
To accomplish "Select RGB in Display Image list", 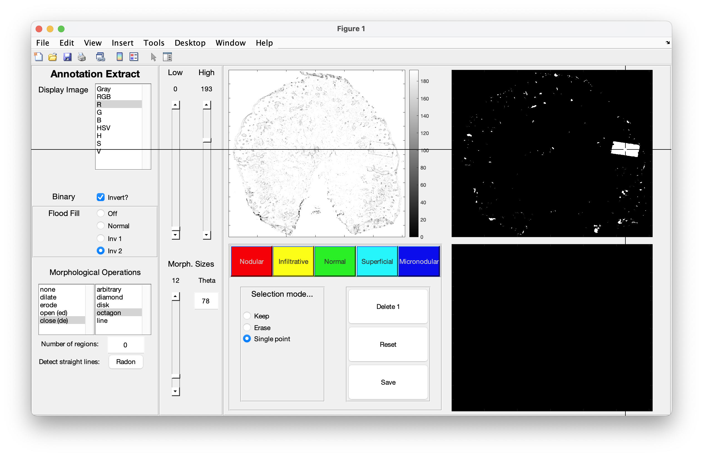I will click(119, 97).
